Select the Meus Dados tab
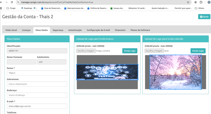The height and width of the screenshot is (114, 211). (42, 30)
